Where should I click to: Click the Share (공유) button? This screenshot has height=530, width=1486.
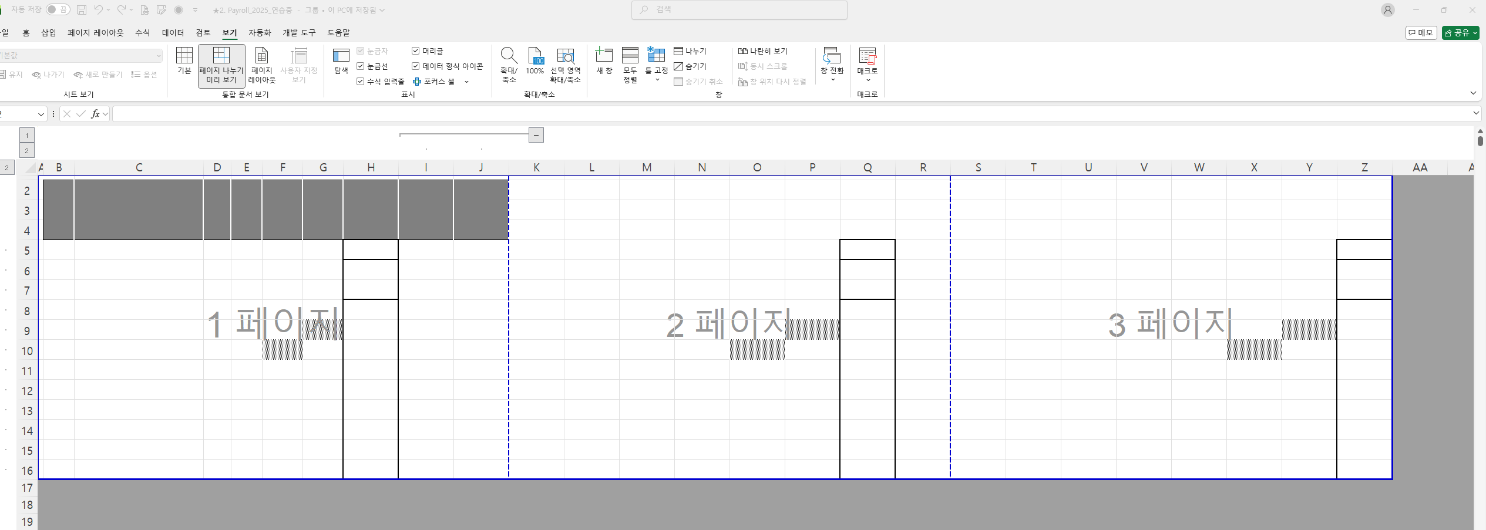coord(1460,33)
